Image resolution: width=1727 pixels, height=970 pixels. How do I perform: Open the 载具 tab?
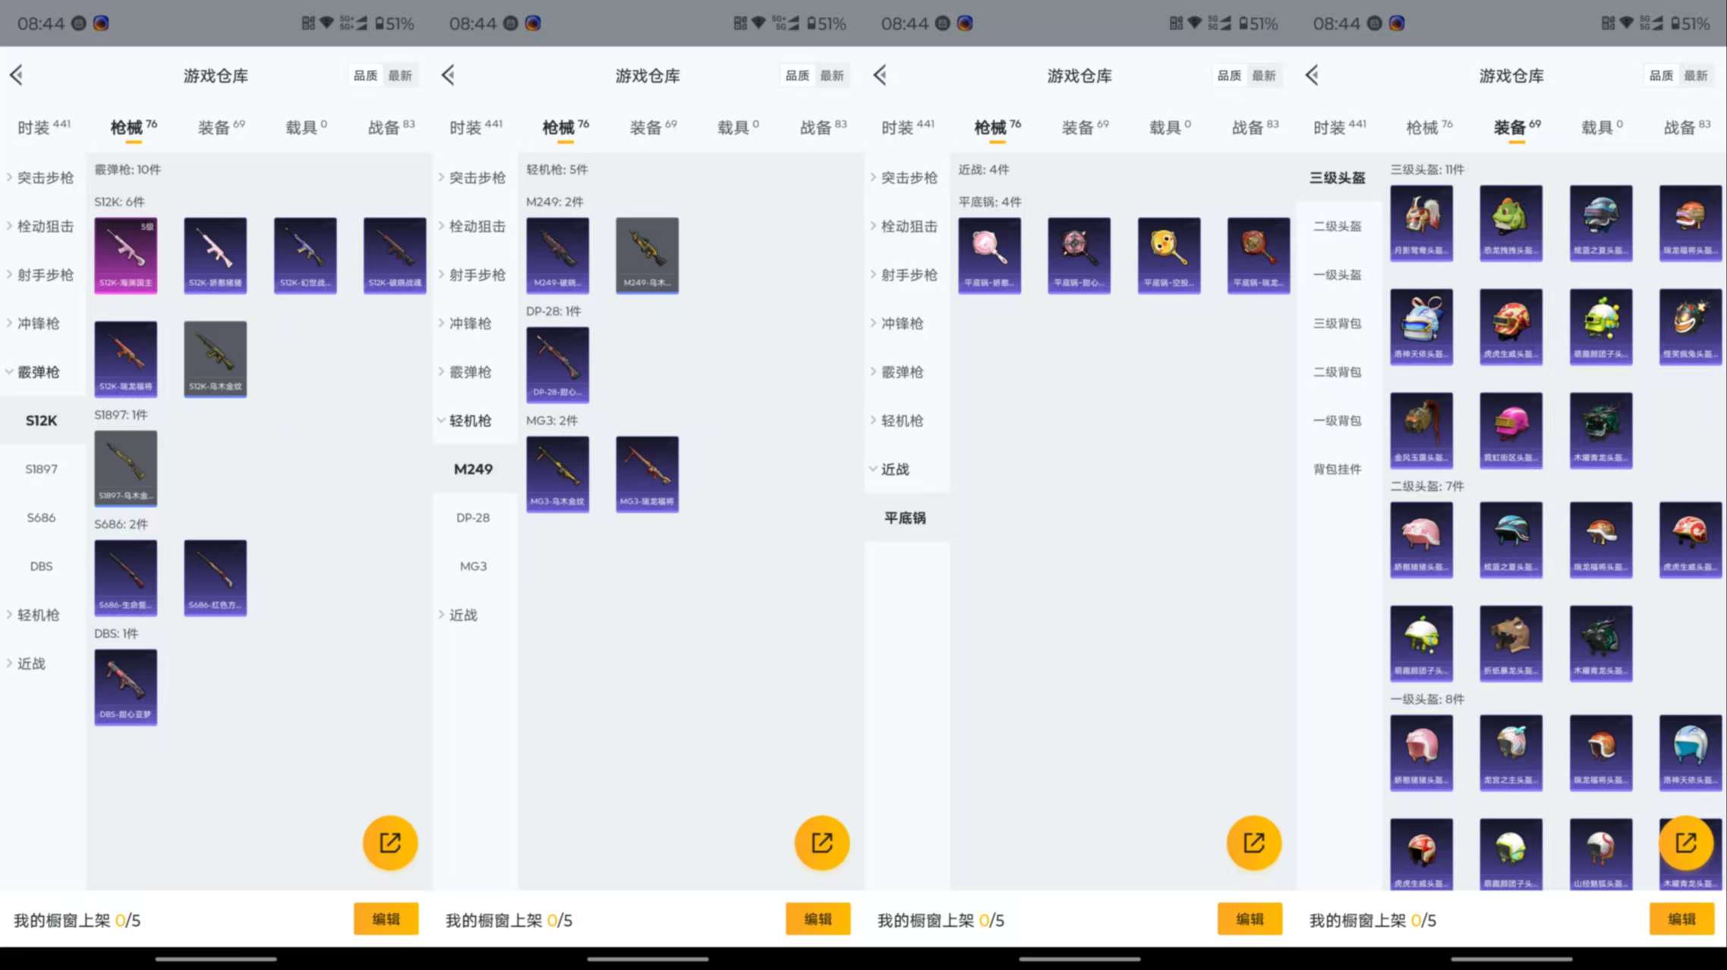click(300, 126)
